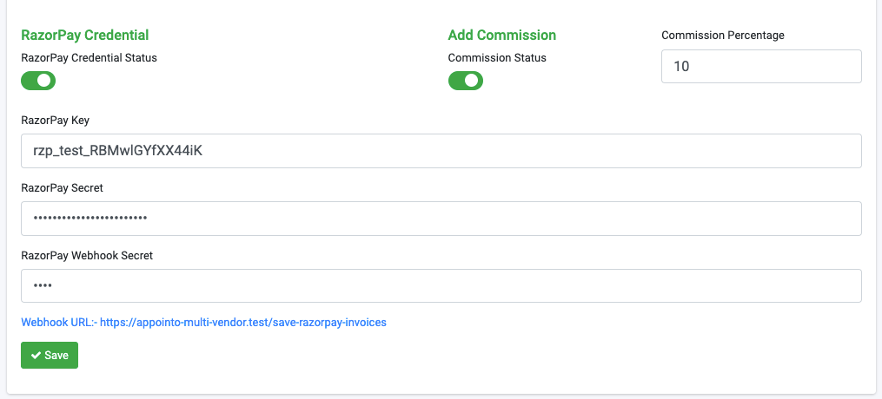Open the Webhook URL save-razorpay-invoices link

203,323
